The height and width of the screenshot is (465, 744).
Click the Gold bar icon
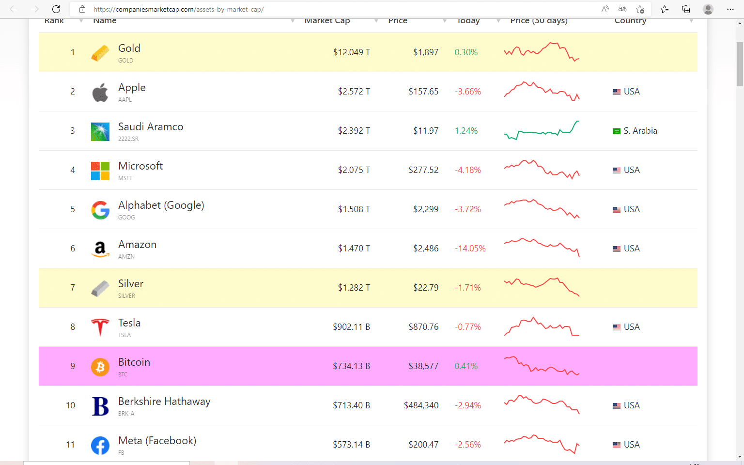coord(100,52)
